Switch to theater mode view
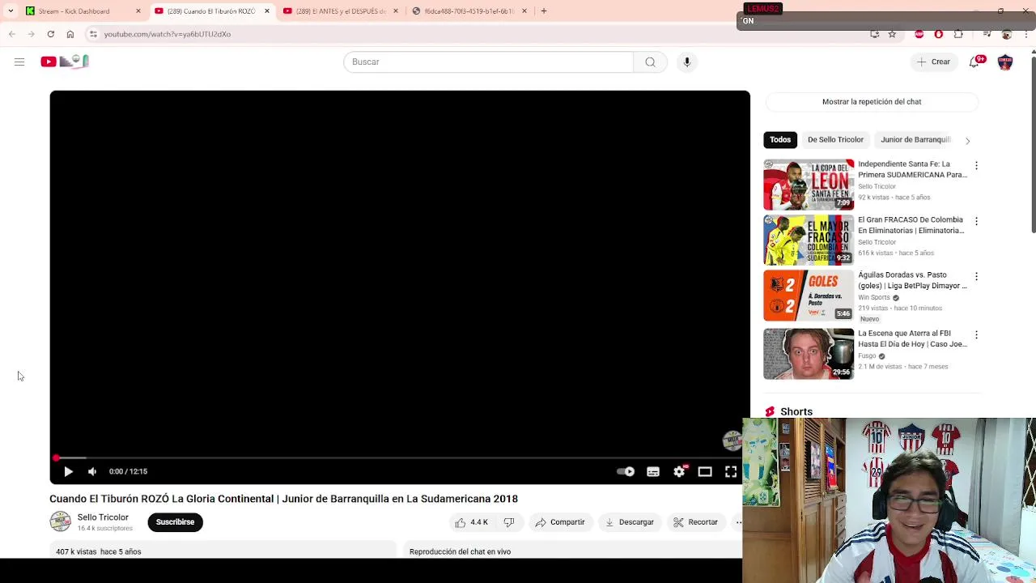The image size is (1036, 583). [705, 471]
